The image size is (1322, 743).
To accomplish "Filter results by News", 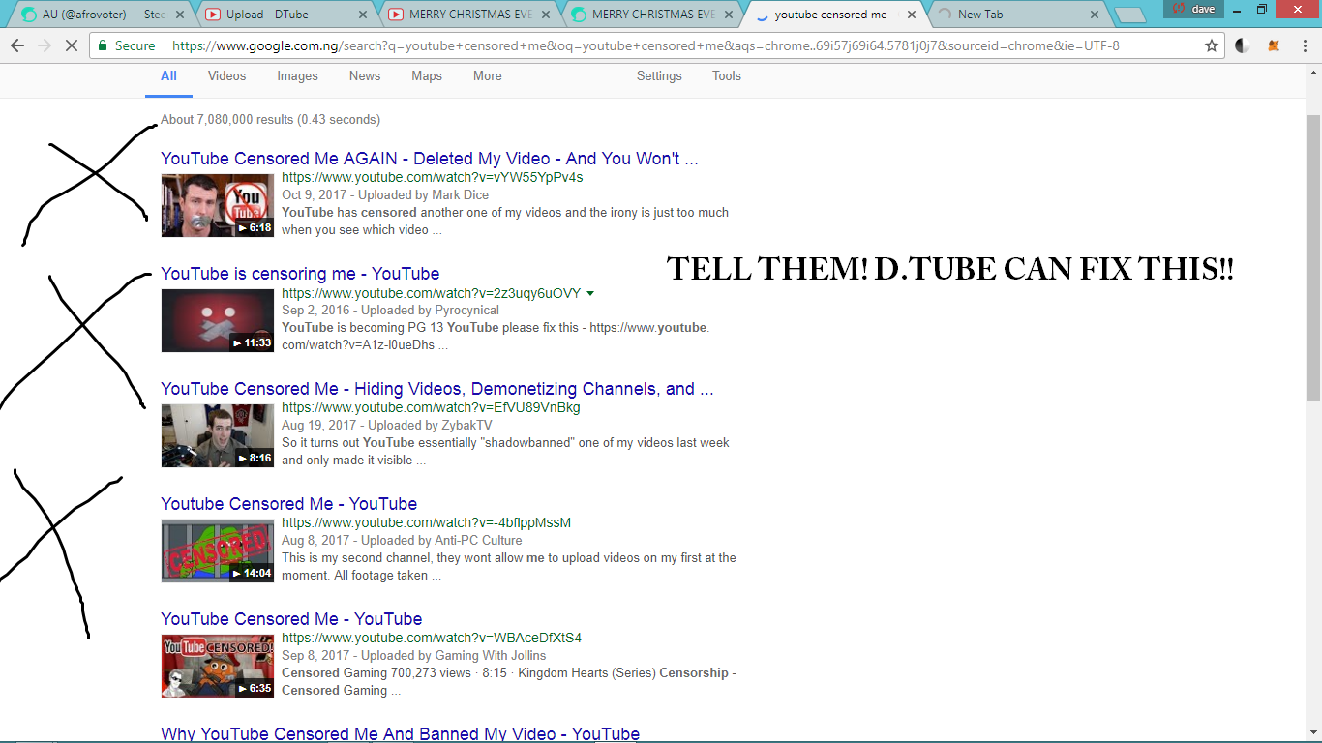I will click(365, 76).
